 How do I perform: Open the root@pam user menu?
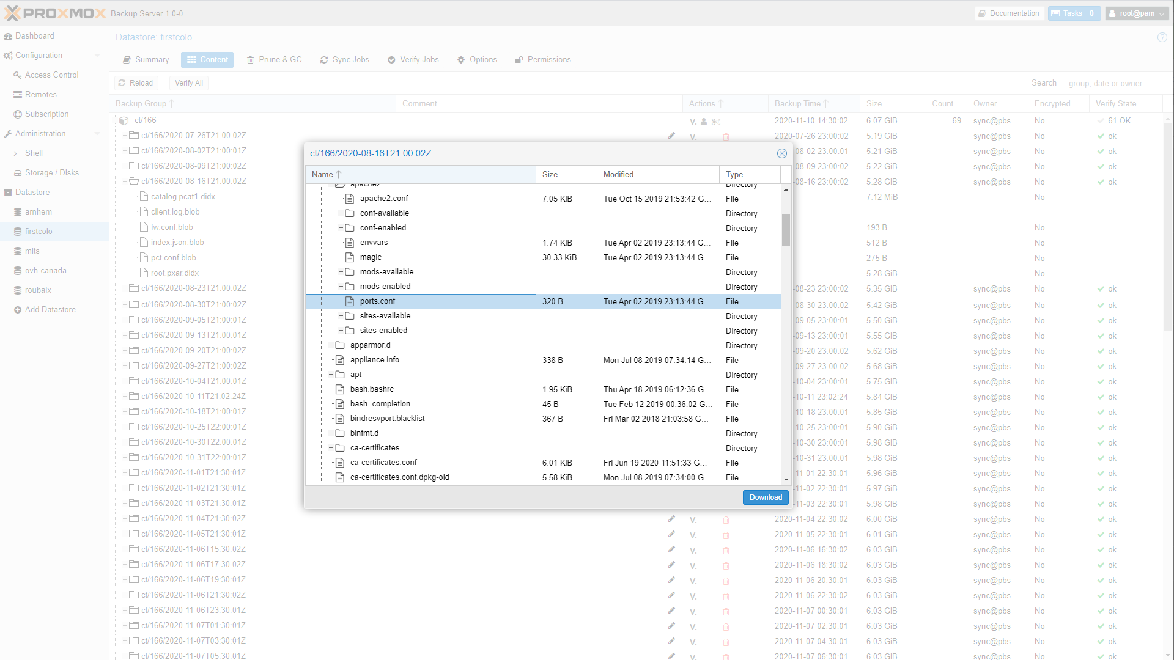1135,13
